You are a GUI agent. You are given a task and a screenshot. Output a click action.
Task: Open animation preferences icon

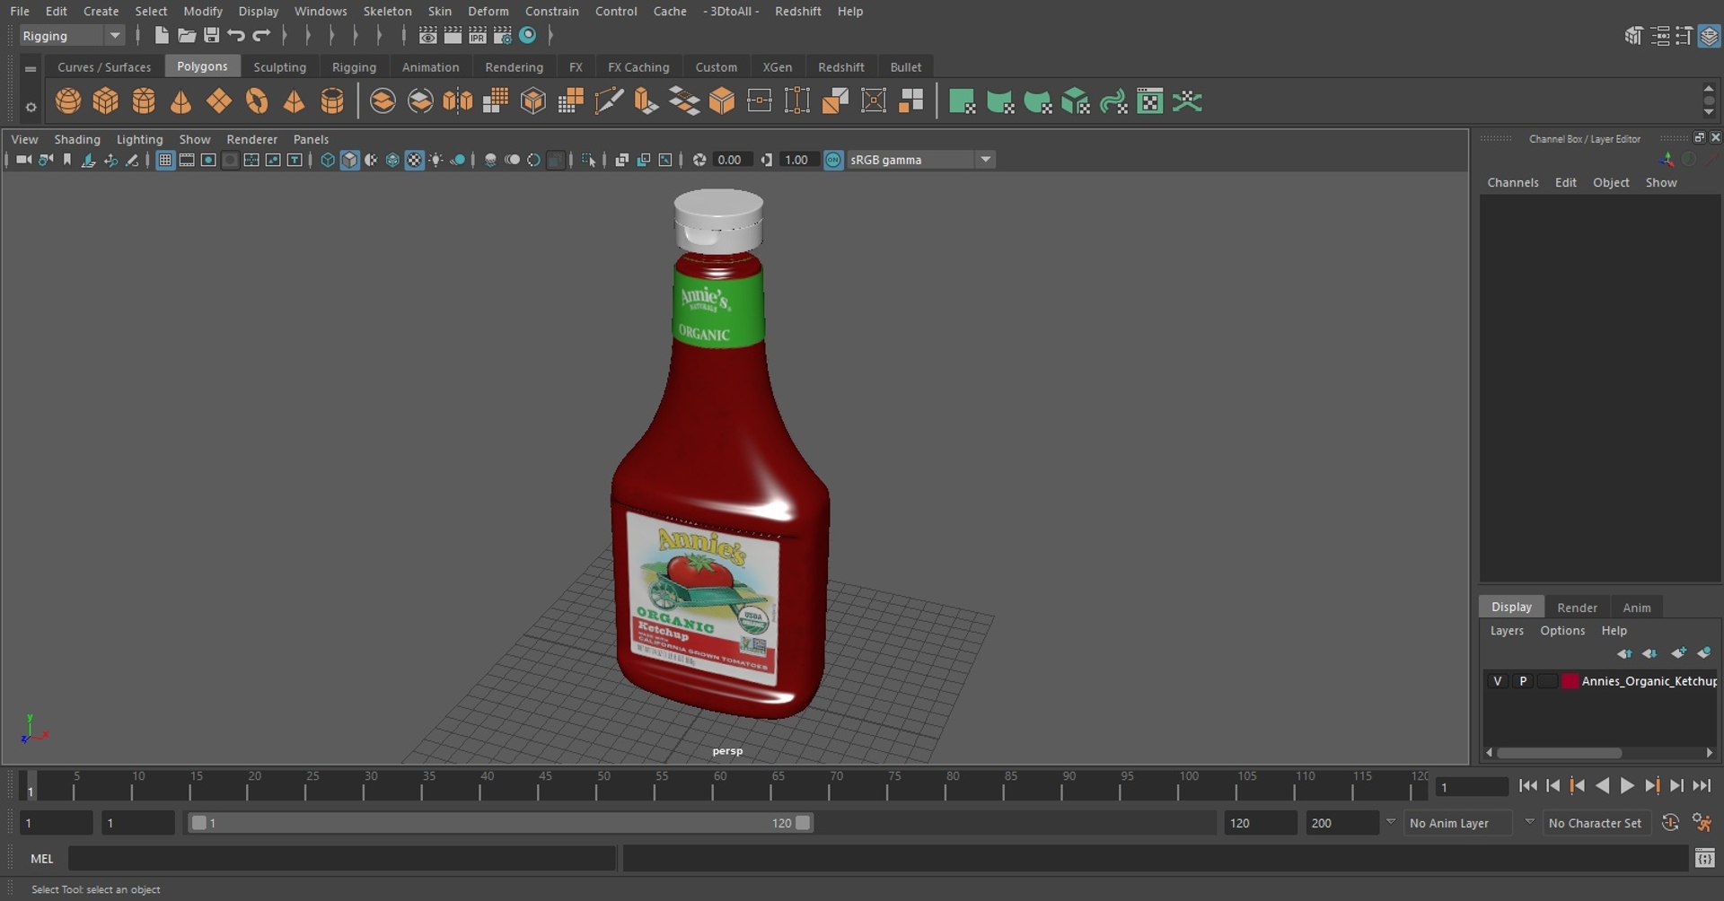(x=1701, y=823)
